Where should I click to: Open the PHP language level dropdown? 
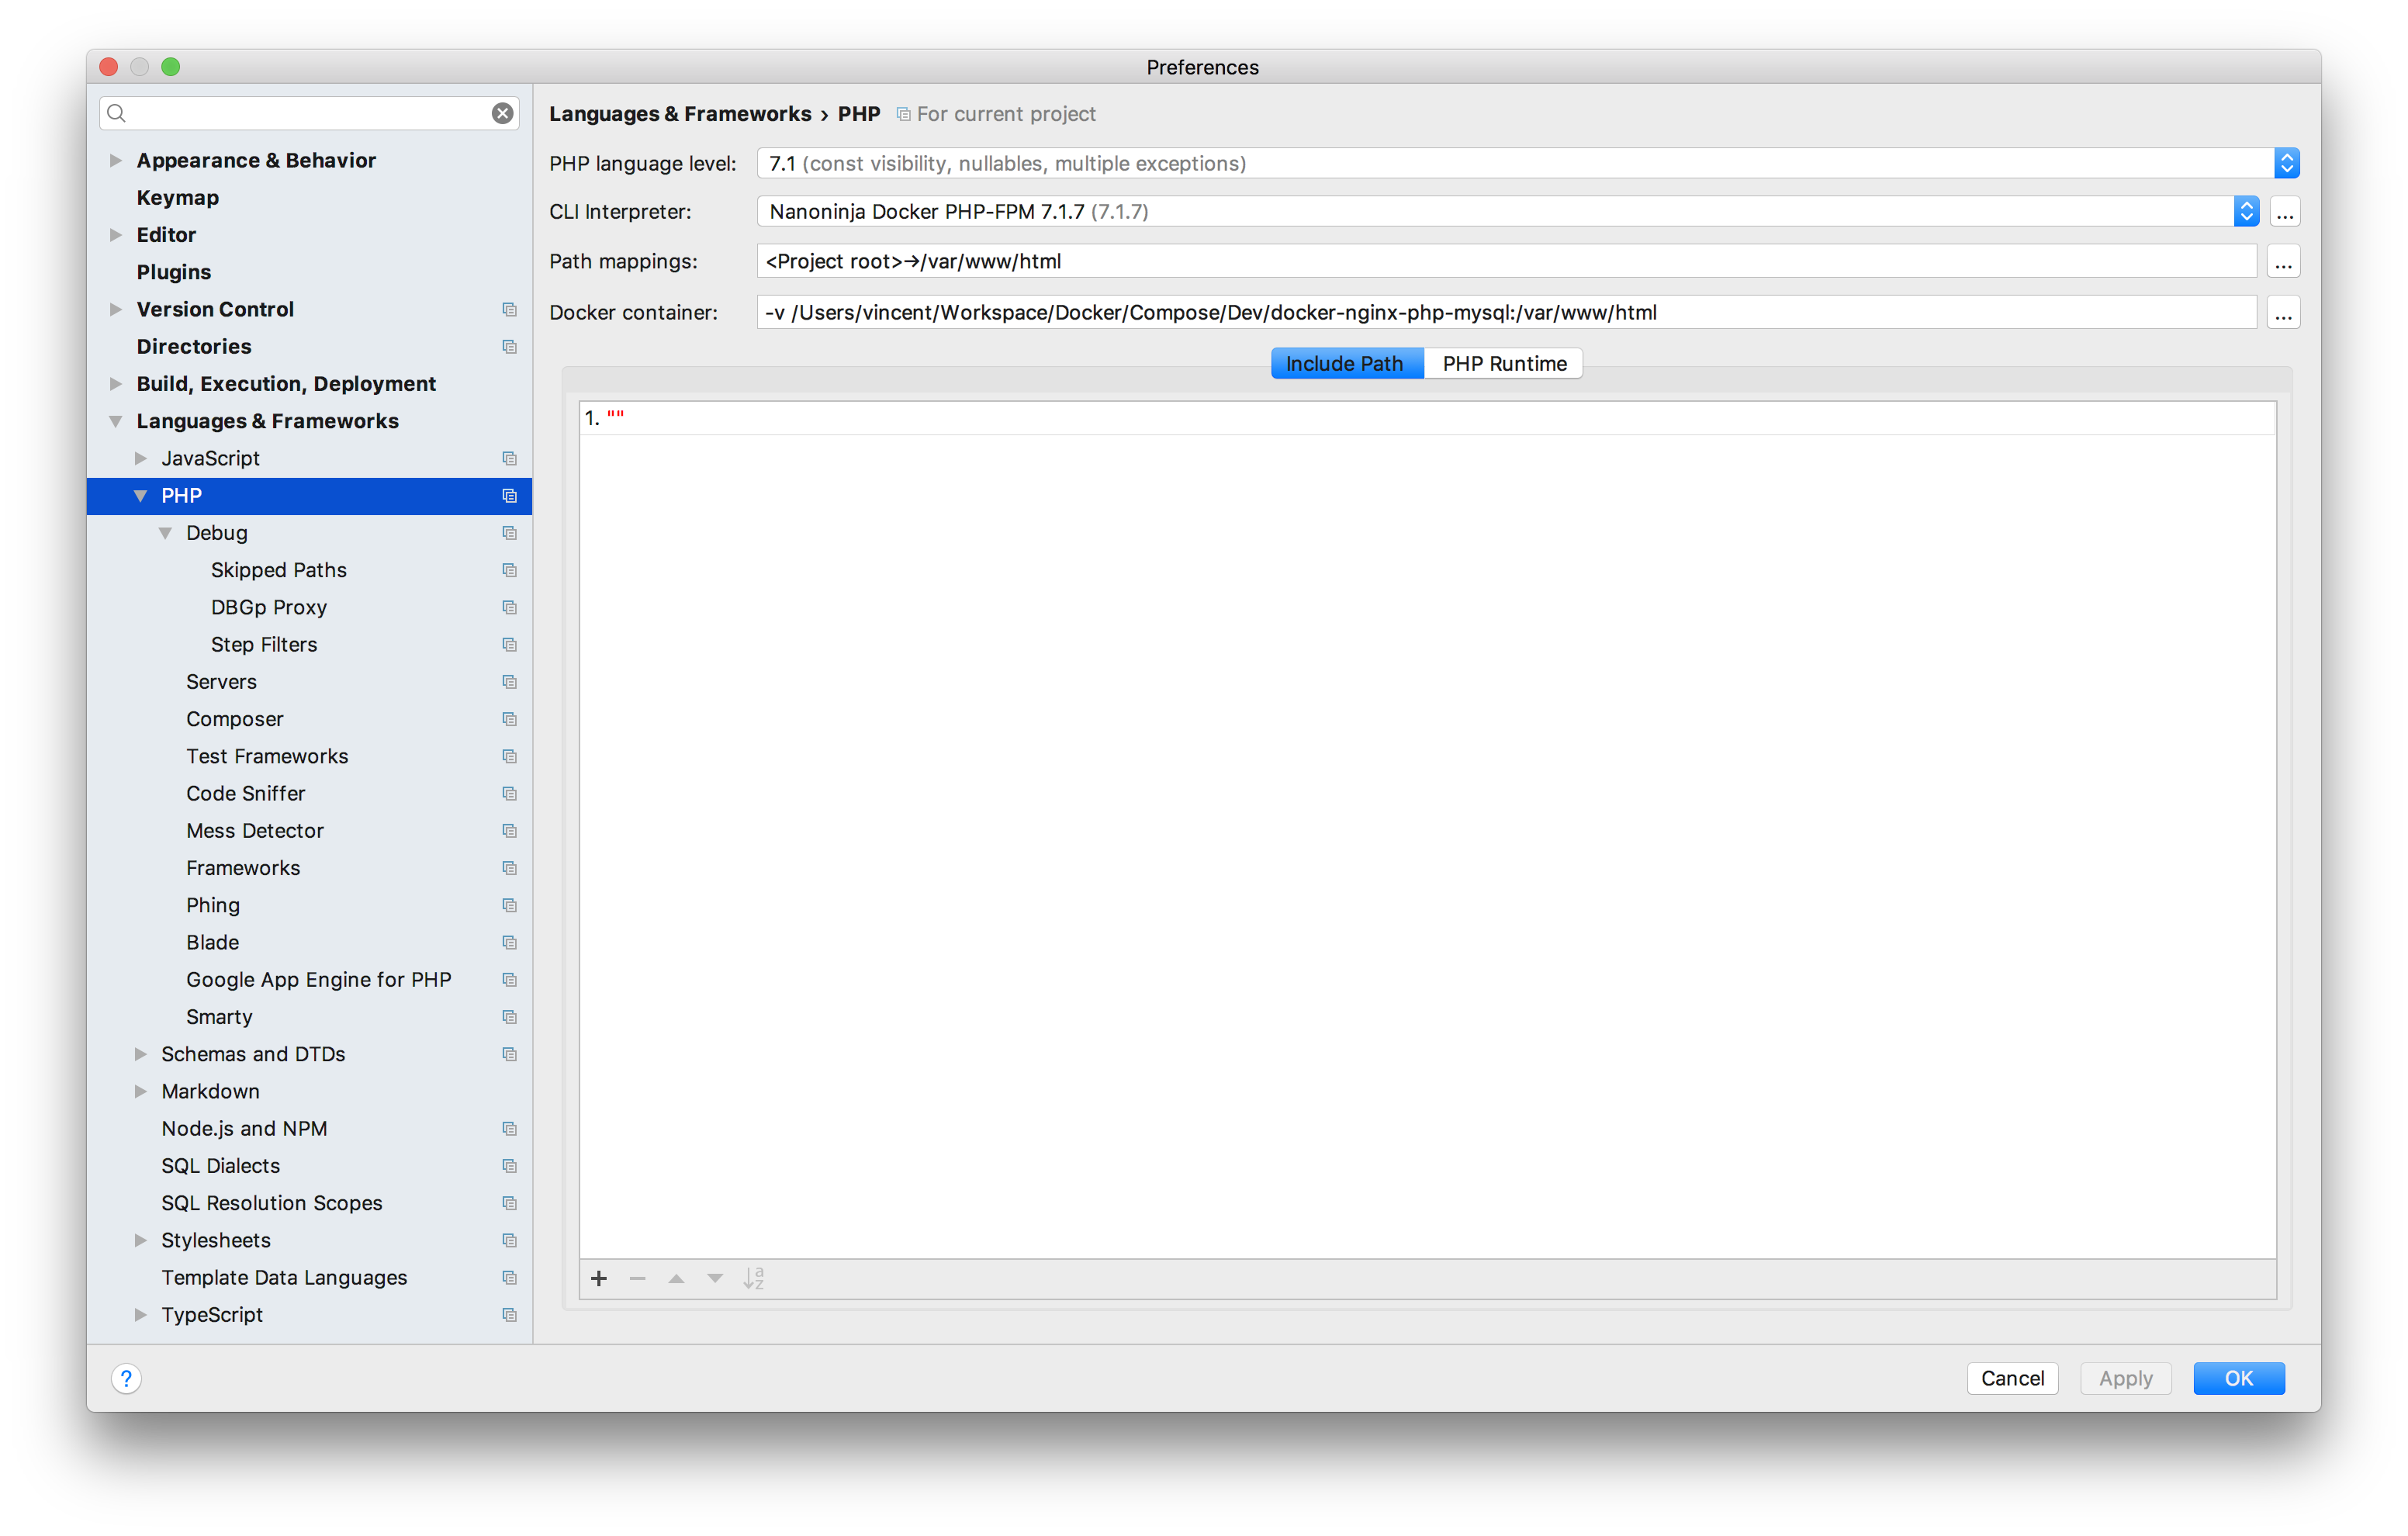(2288, 163)
